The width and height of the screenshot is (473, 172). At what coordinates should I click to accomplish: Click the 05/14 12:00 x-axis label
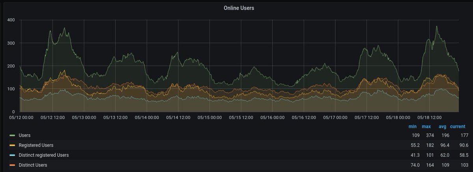coord(179,117)
